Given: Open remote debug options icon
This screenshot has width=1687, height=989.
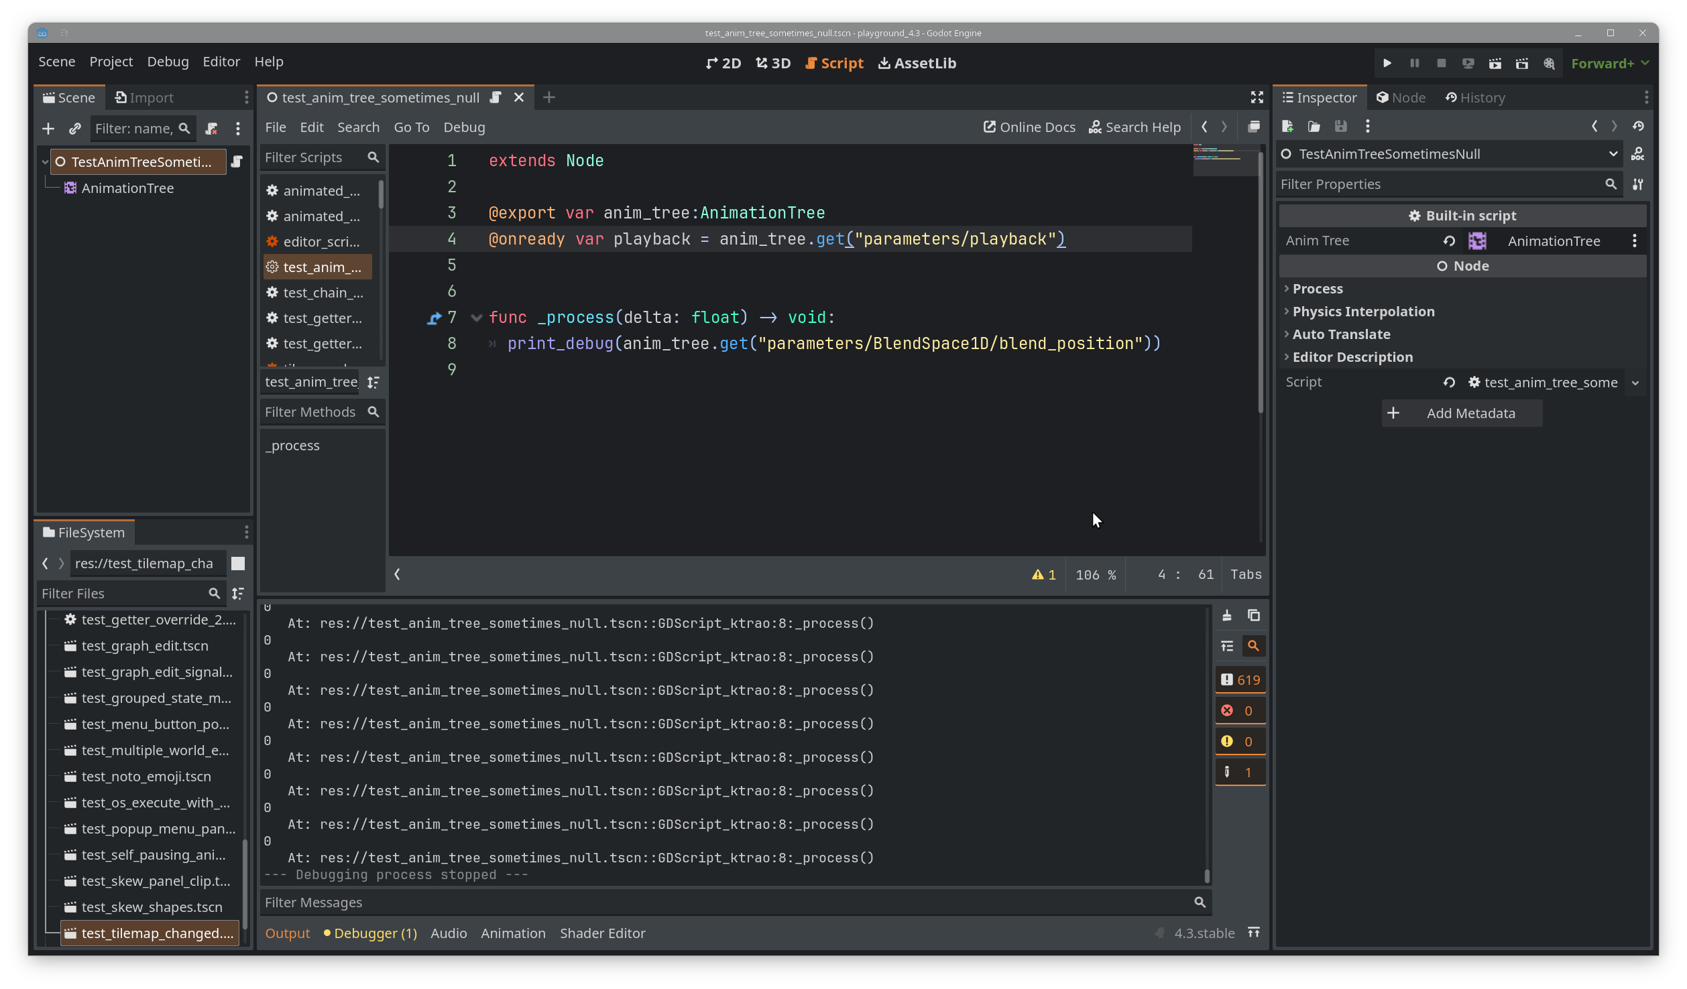Looking at the screenshot, I should click(x=1468, y=63).
